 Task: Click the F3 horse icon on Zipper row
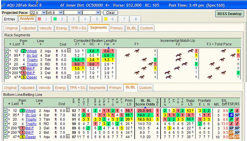point(210,77)
